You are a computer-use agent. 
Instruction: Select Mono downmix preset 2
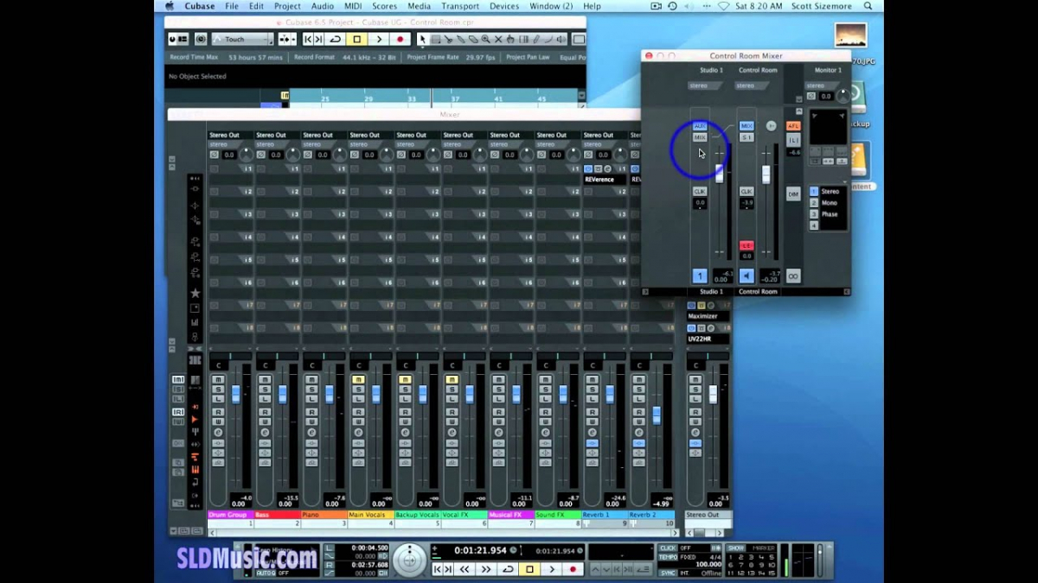tap(814, 203)
